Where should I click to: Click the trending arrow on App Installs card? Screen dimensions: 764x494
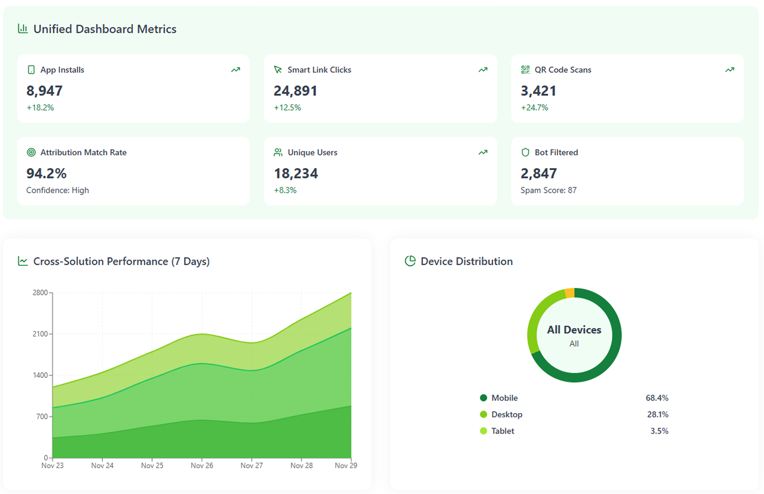tap(236, 70)
